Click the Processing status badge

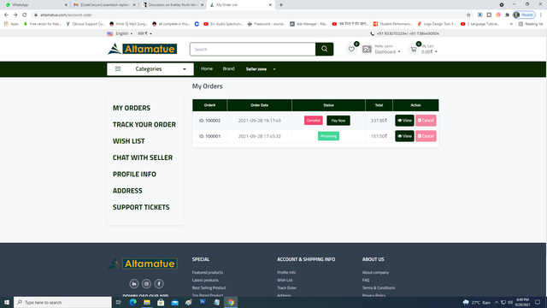tap(328, 136)
